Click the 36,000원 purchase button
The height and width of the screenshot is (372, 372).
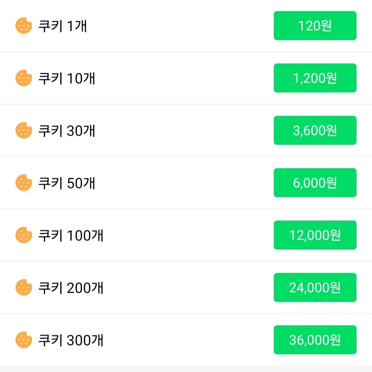point(315,340)
